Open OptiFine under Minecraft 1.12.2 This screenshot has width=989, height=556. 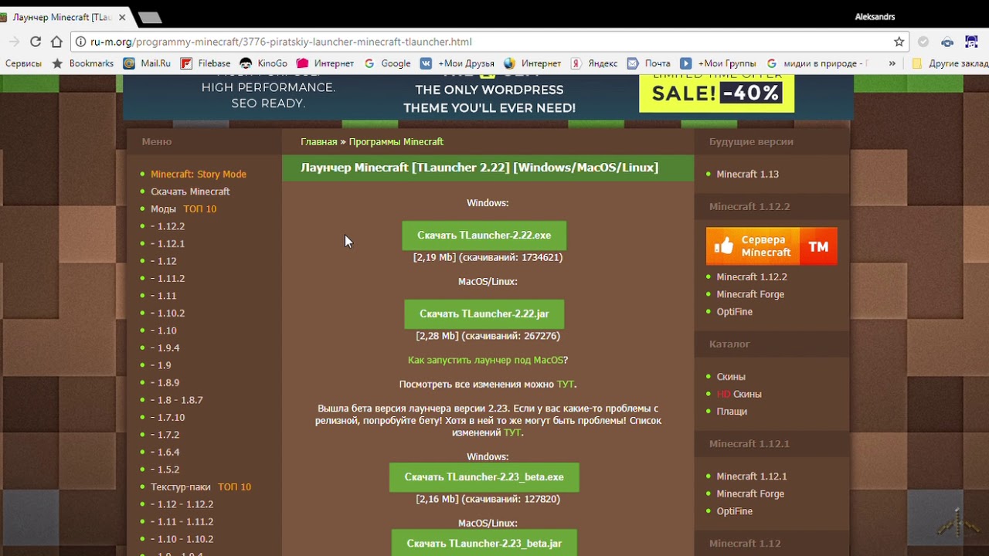[734, 312]
